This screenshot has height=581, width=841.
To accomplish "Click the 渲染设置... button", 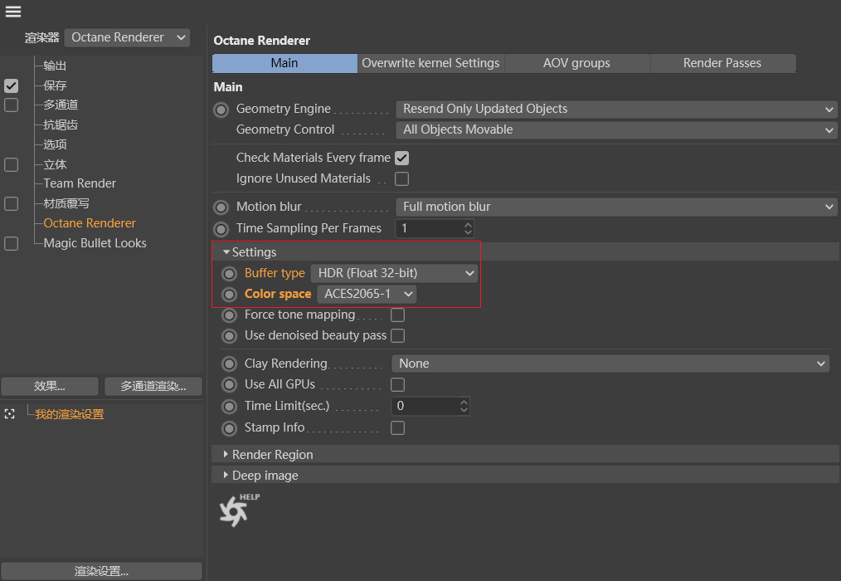I will pos(101,571).
